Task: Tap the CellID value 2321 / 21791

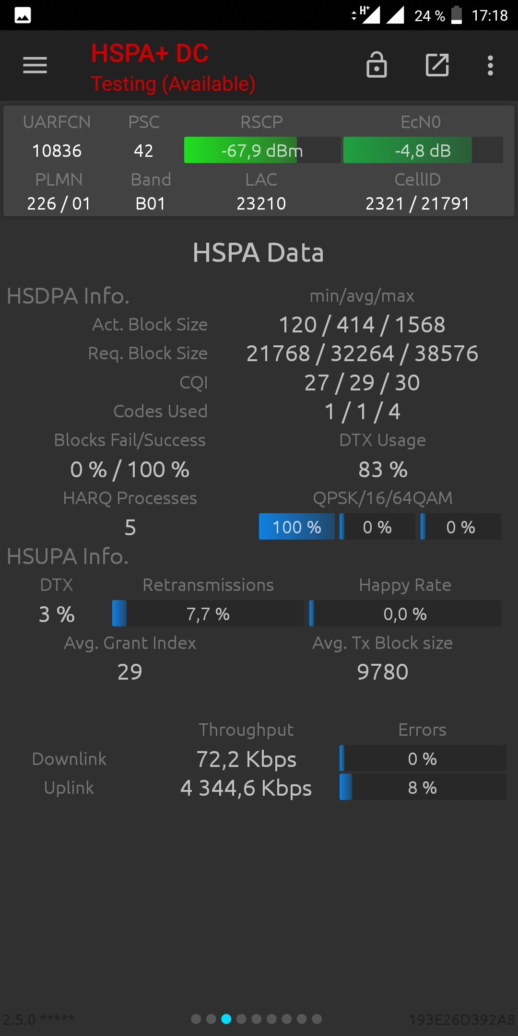Action: click(x=417, y=204)
